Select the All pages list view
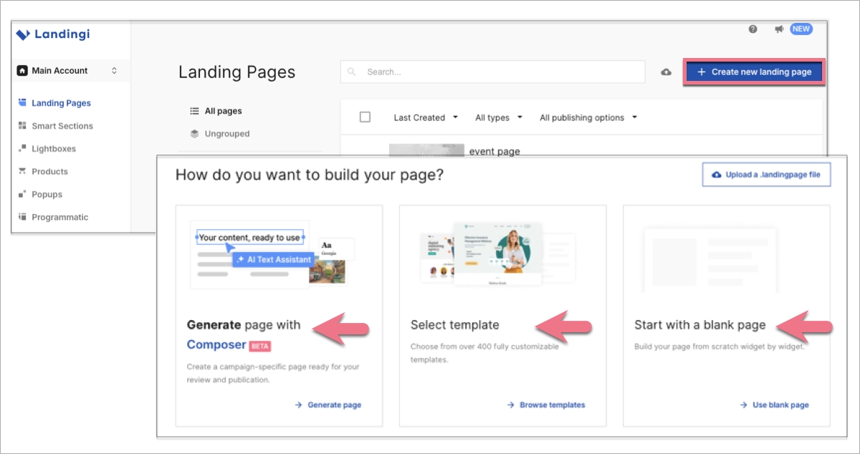 223,110
